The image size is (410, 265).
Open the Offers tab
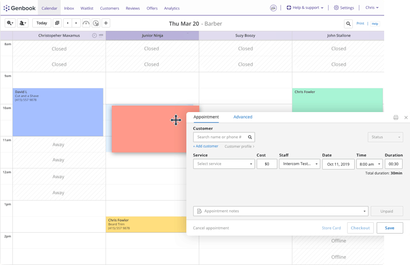pos(152,8)
